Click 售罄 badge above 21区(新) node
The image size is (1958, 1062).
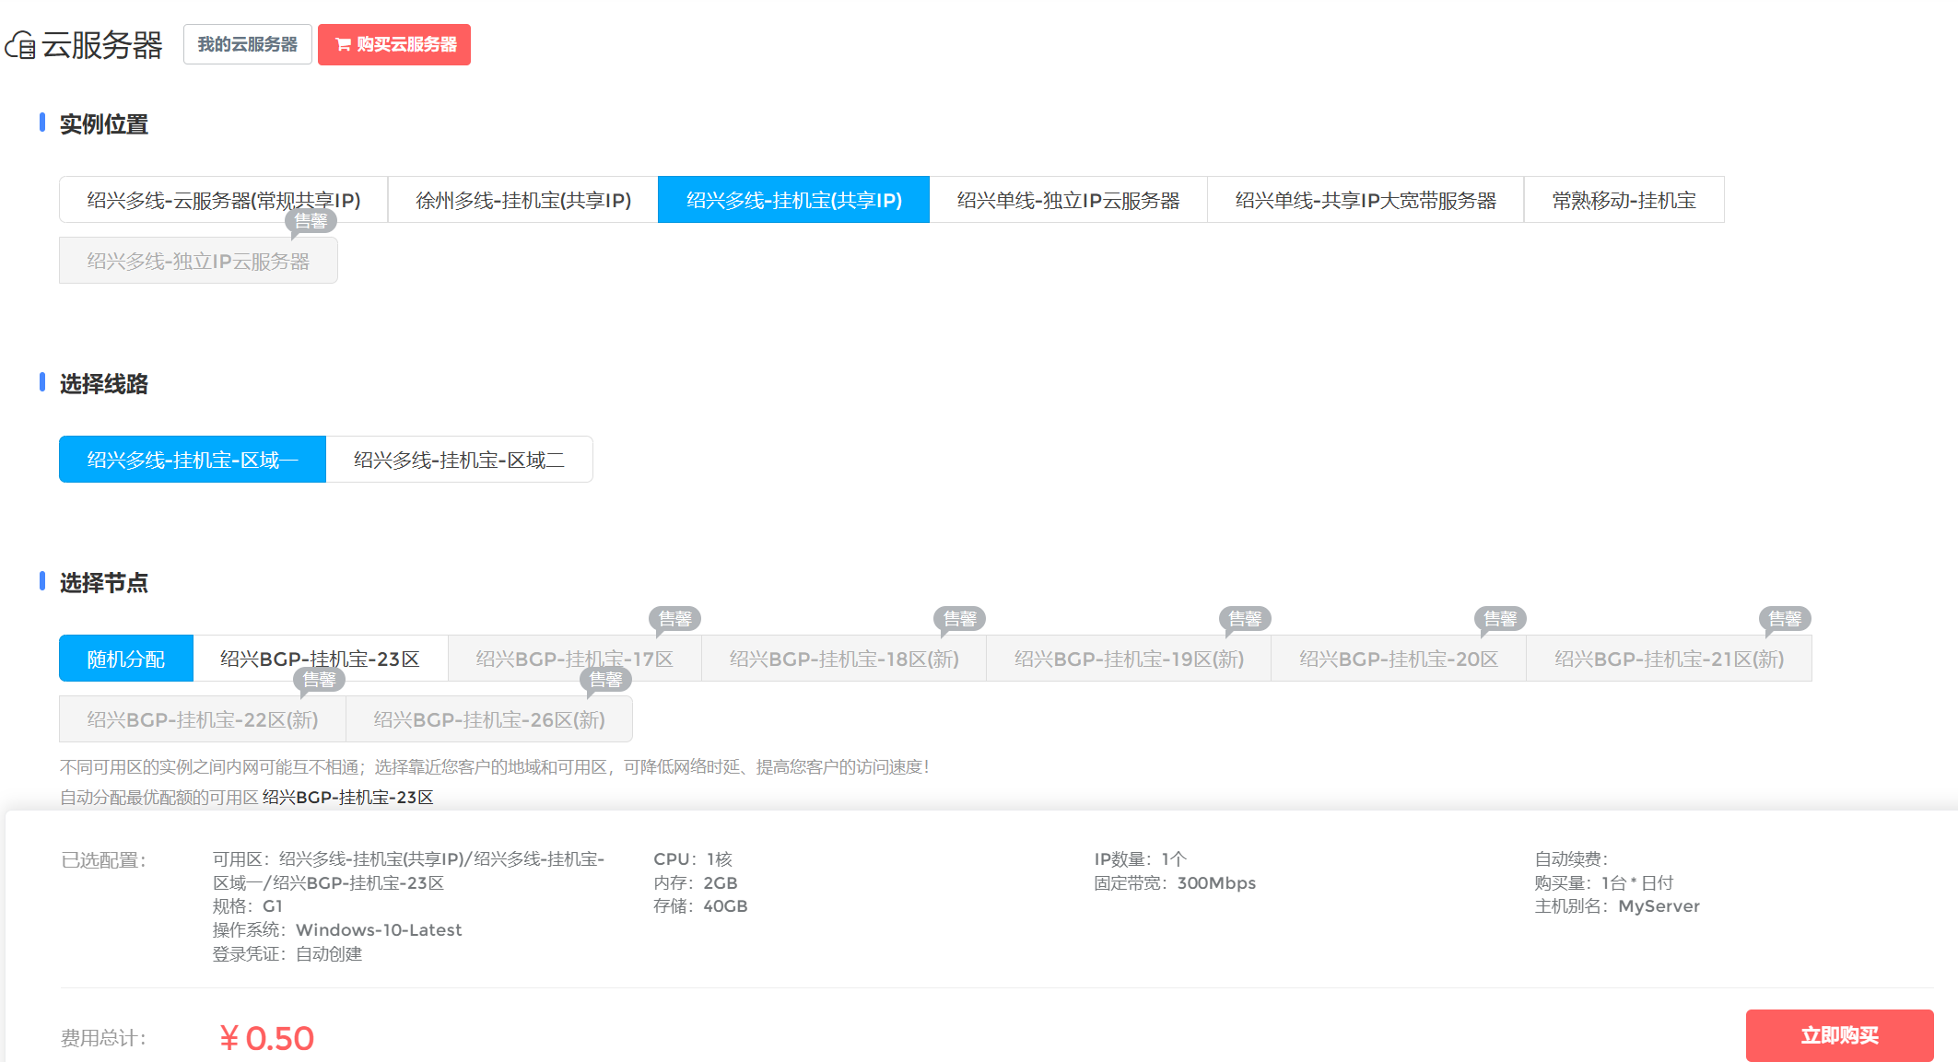[1784, 619]
